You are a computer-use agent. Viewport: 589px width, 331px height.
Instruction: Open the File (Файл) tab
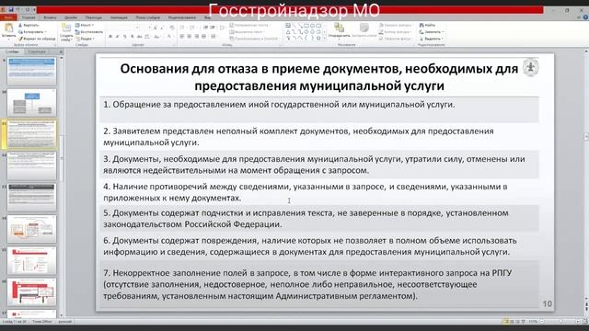click(x=8, y=17)
